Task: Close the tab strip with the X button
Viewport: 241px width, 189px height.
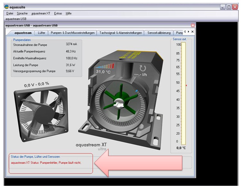Action: pos(193,32)
